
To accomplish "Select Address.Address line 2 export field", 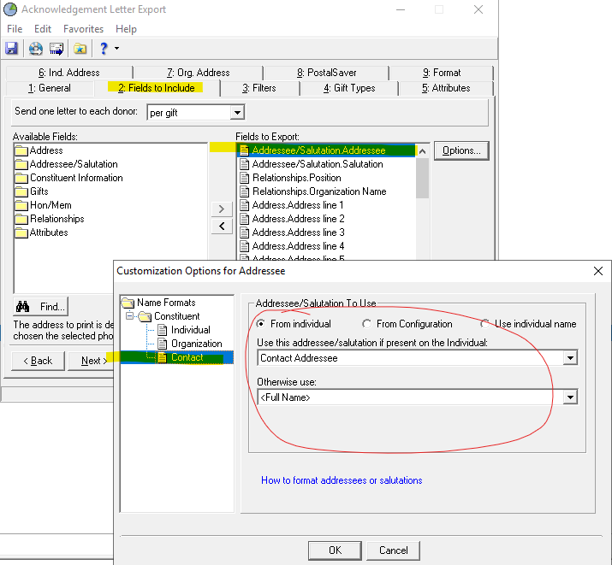I will (x=292, y=219).
